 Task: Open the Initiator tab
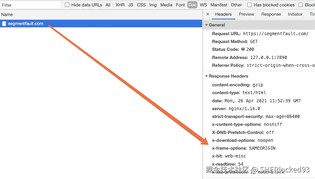(295, 14)
